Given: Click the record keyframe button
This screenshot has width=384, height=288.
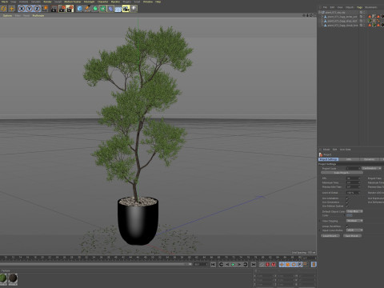Looking at the screenshot, I should pyautogui.click(x=267, y=264).
